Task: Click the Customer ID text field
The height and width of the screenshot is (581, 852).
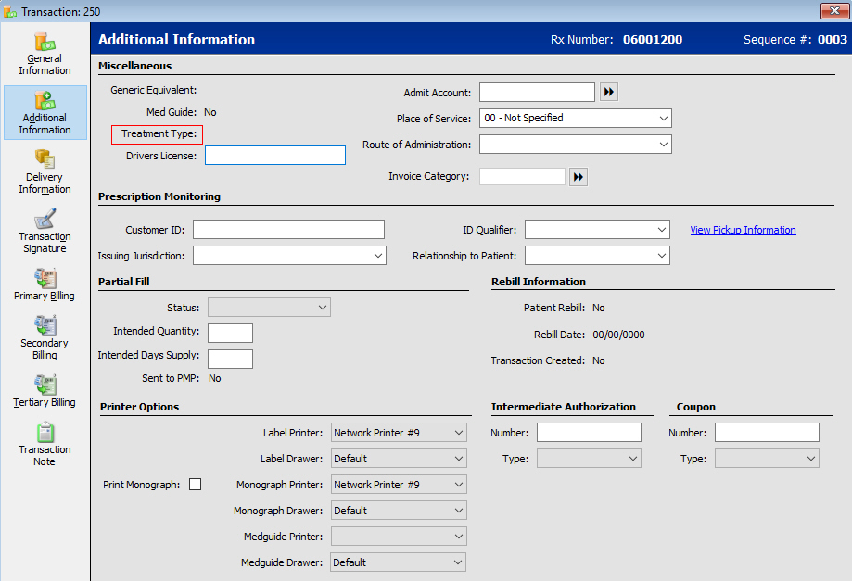Action: (x=288, y=230)
